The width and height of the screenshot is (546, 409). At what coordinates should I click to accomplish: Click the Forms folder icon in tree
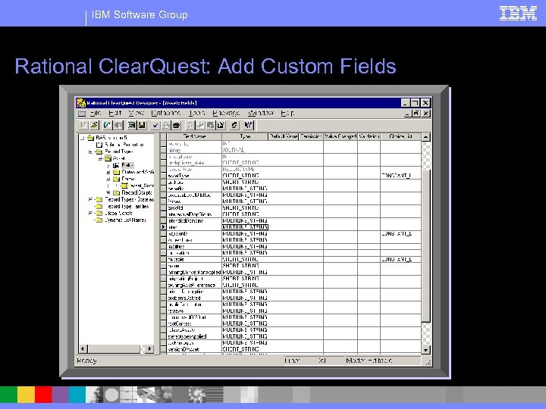pyautogui.click(x=116, y=179)
